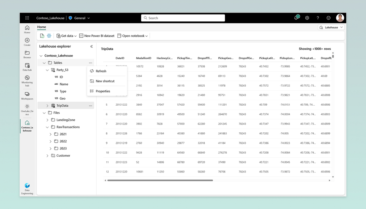The width and height of the screenshot is (366, 209).
Task: Click in the Search box
Action: pyautogui.click(x=183, y=18)
